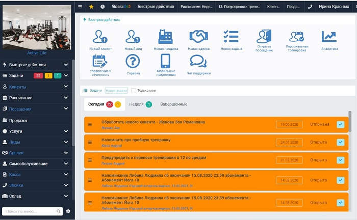Expand Быстрые действия sidebar section
Image resolution: width=357 pixels, height=220 pixels.
tap(66, 65)
